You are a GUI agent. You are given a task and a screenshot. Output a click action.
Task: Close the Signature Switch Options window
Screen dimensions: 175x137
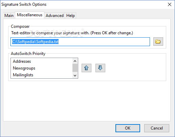pos(170,4)
